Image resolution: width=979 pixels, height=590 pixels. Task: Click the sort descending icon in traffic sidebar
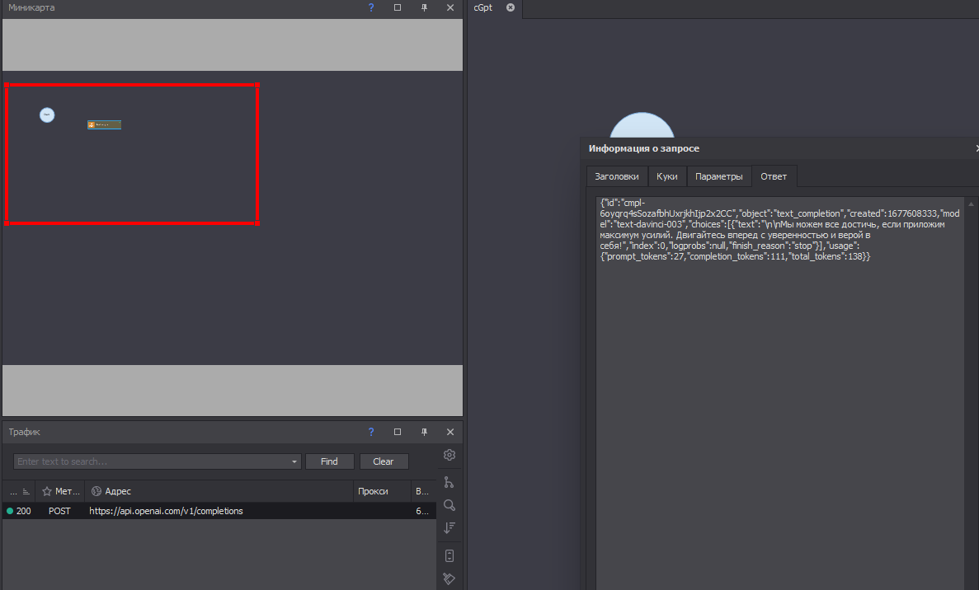tap(449, 528)
